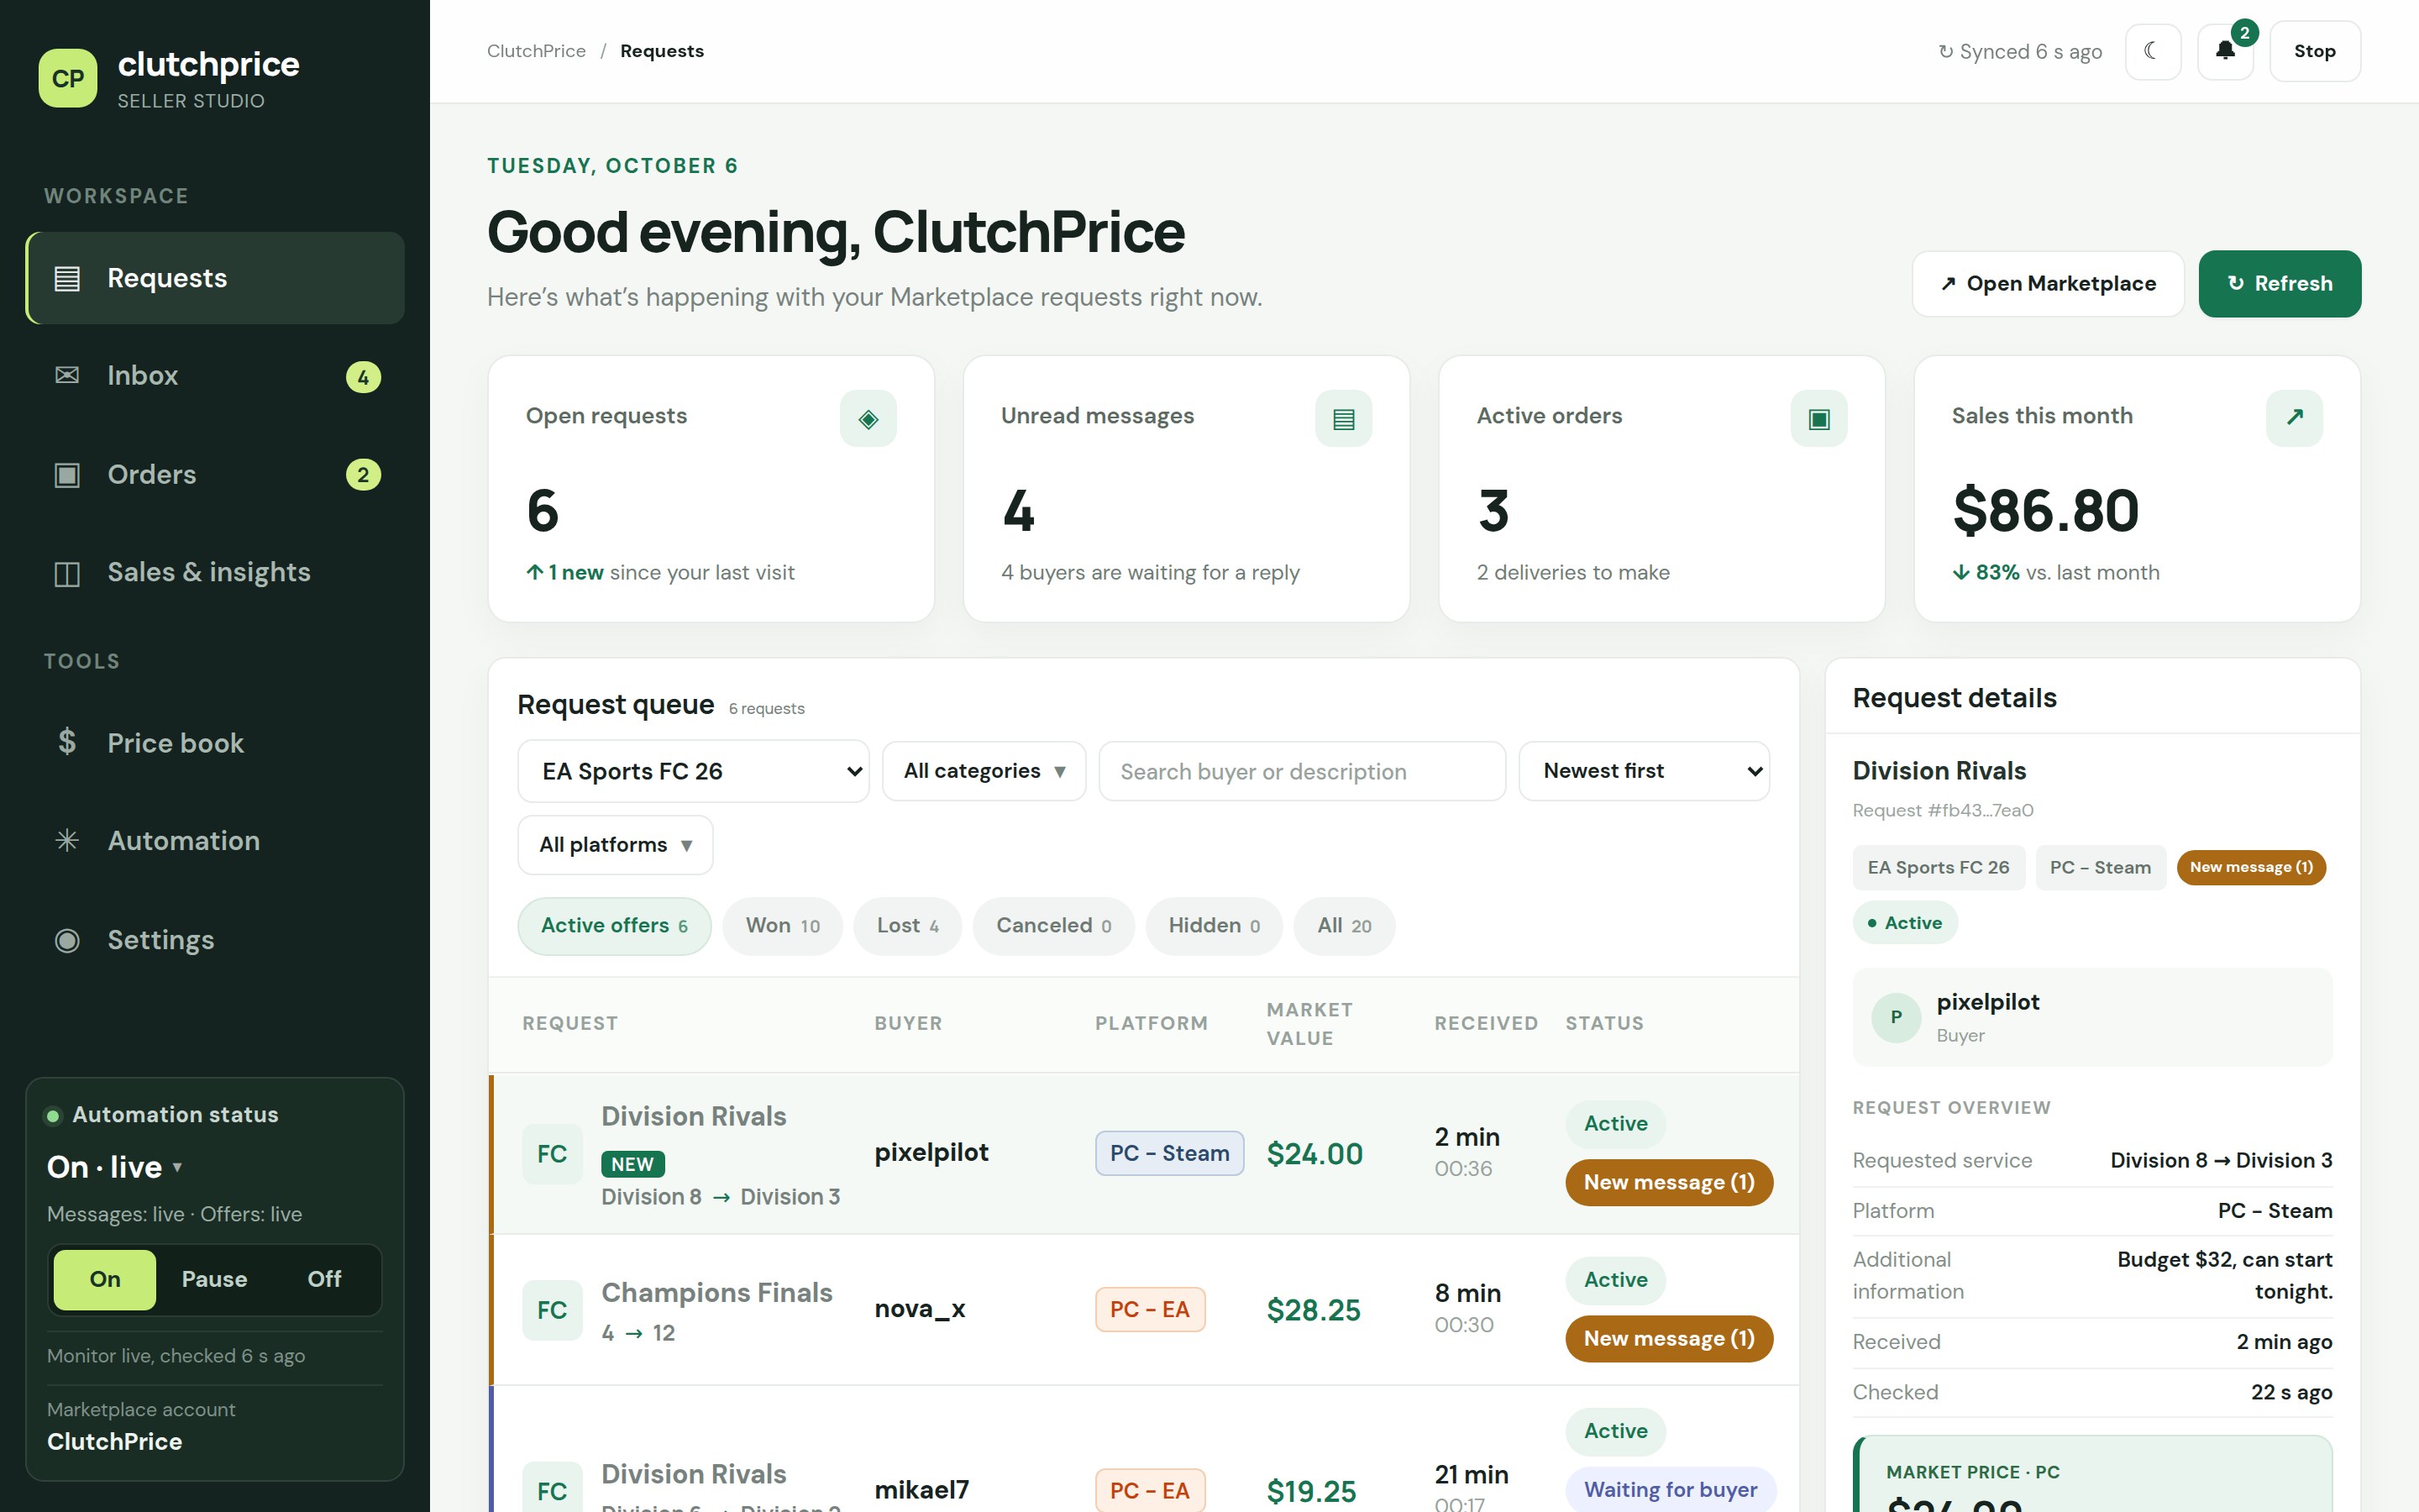Select the Hidden tab

tap(1214, 926)
